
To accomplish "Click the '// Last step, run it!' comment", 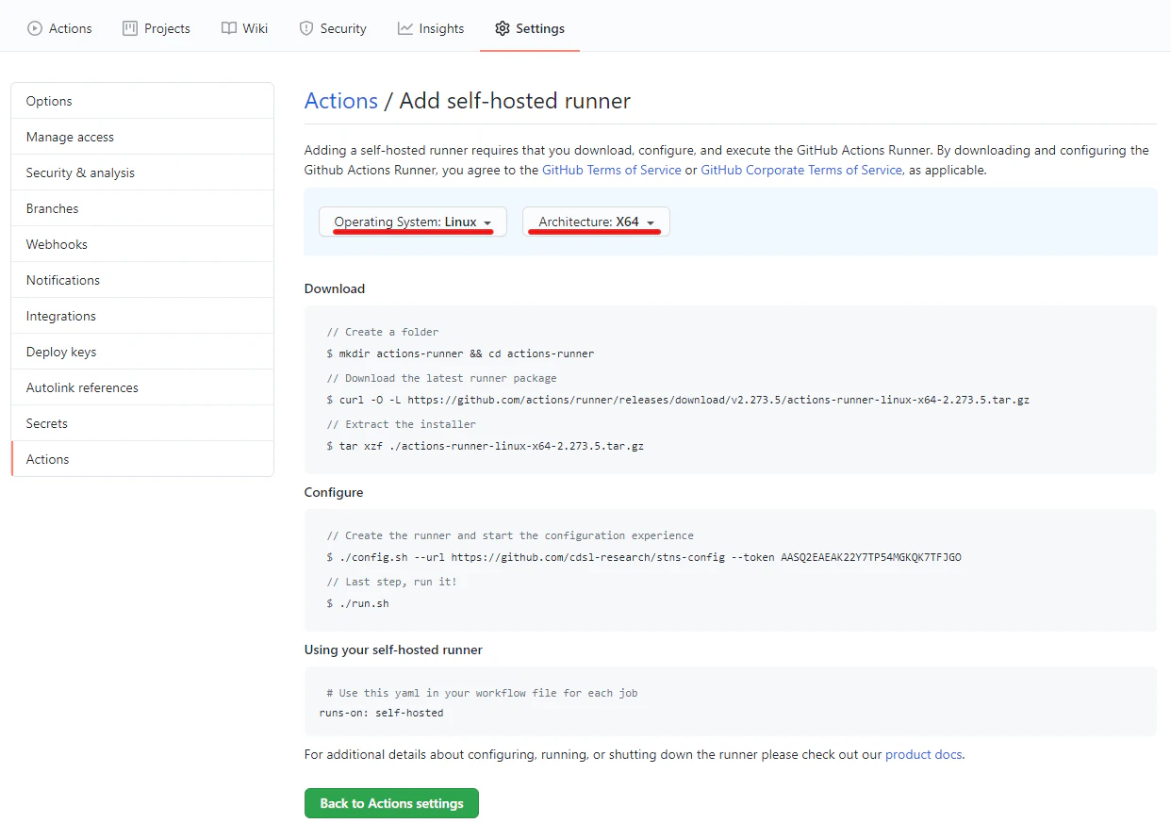I will (391, 582).
